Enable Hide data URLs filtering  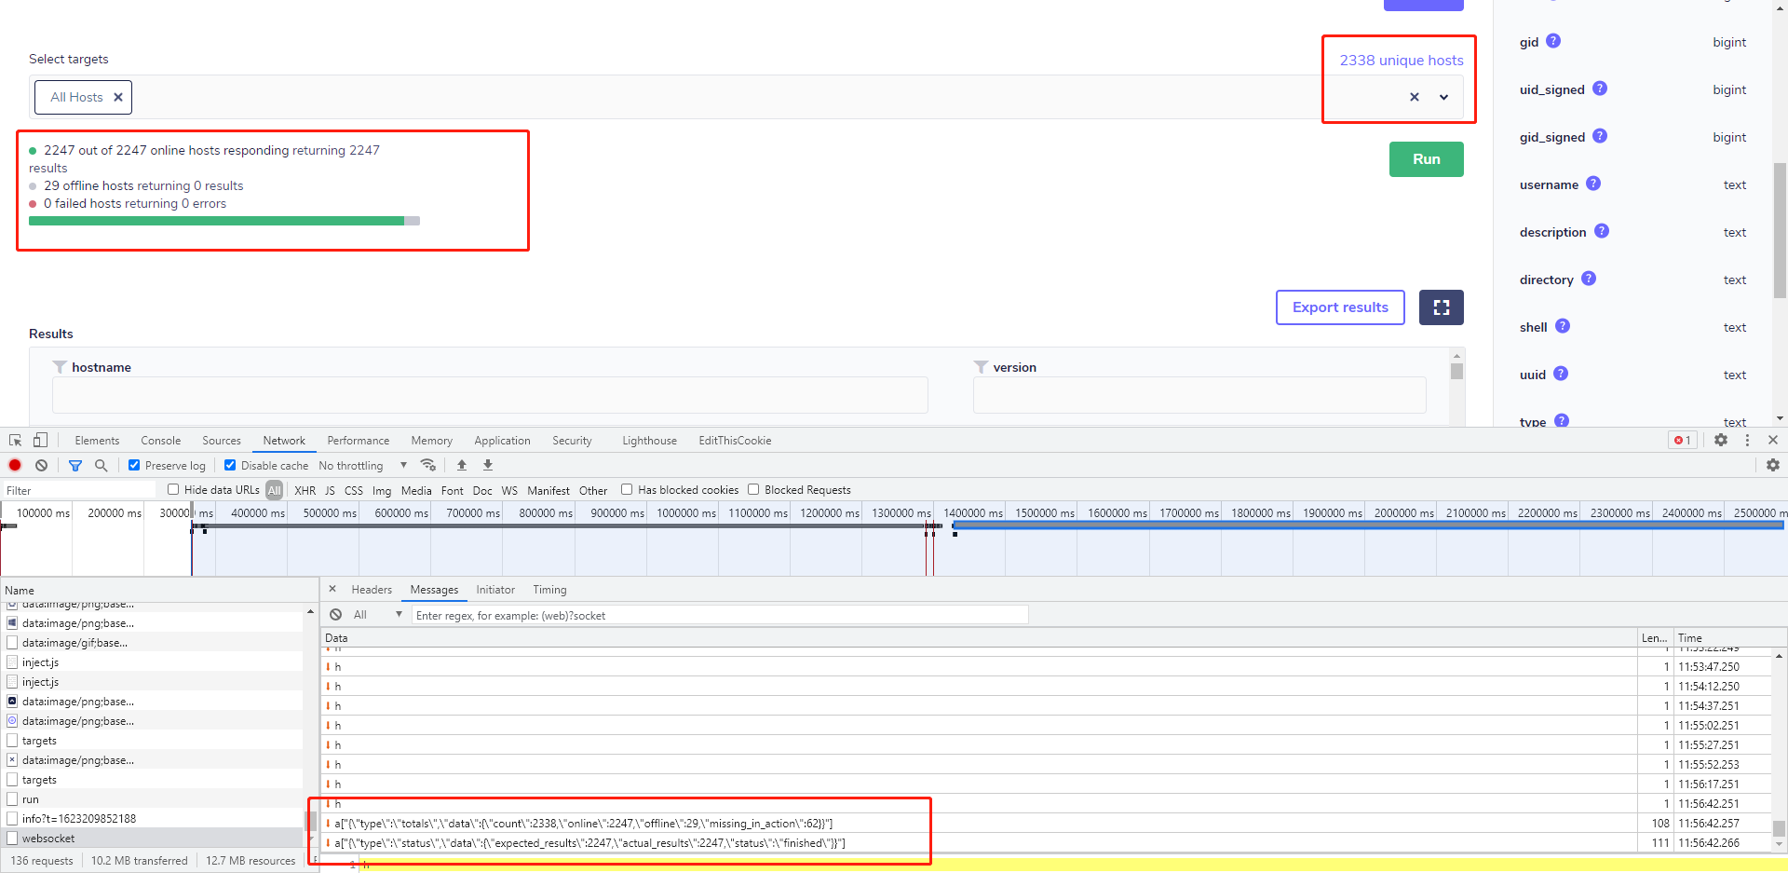click(173, 489)
